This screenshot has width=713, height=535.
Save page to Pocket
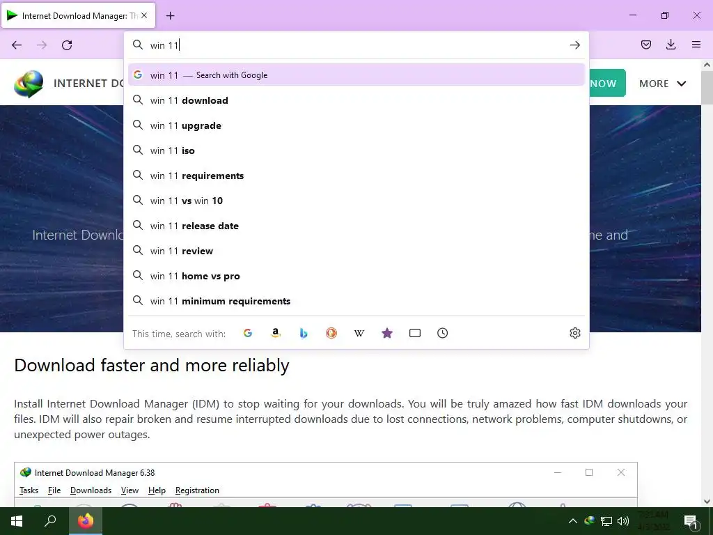645,45
